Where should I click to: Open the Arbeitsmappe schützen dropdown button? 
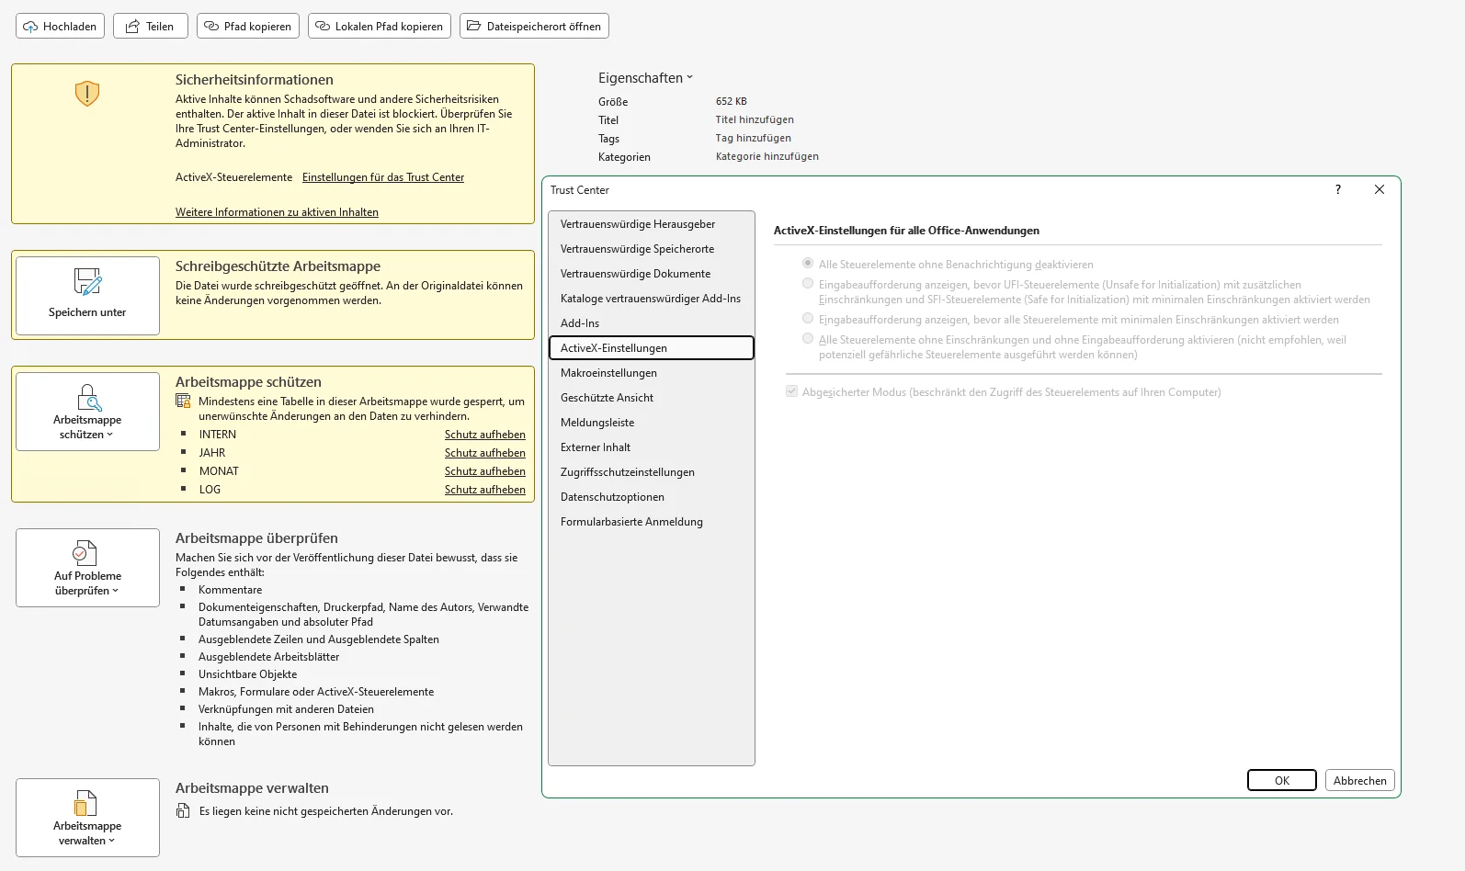point(87,412)
